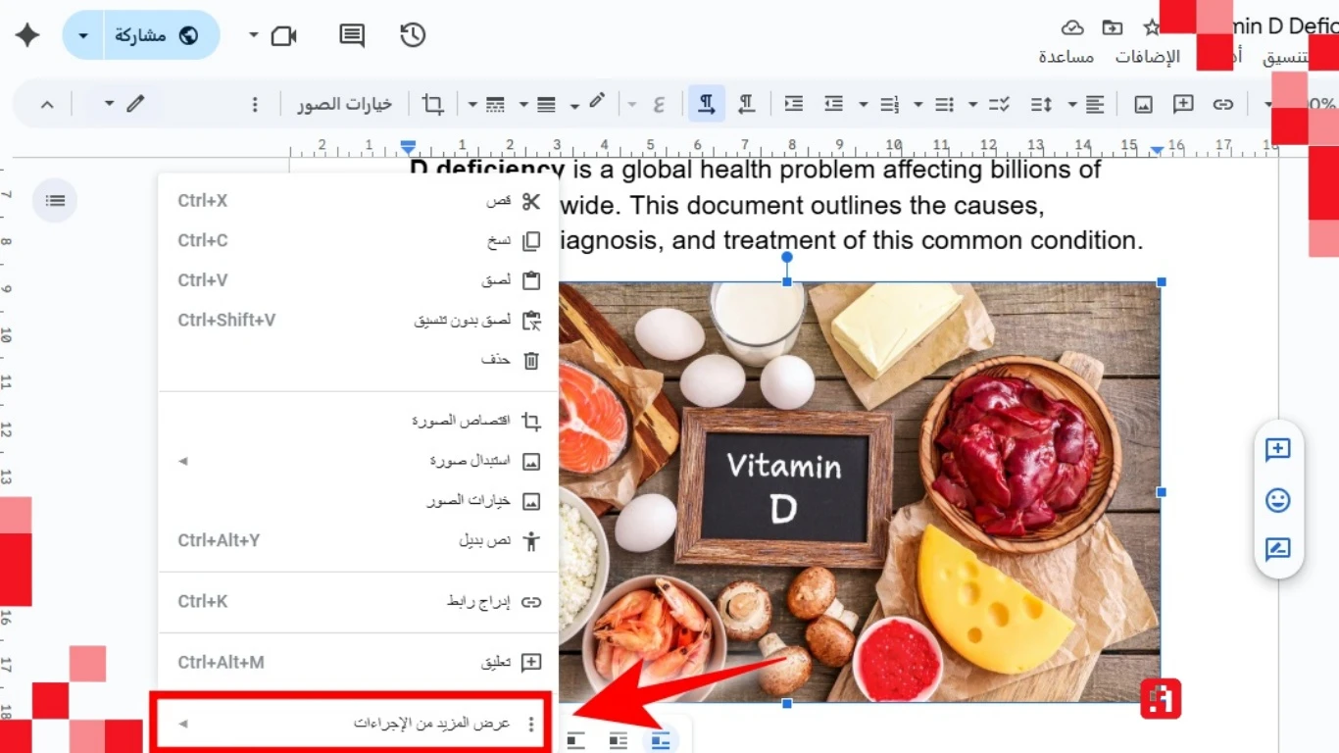
Task: Show the document outline icon
Action: pyautogui.click(x=55, y=201)
